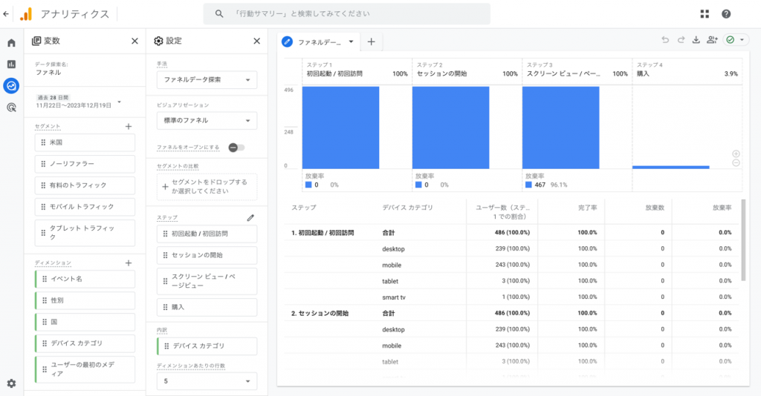Screen dimensions: 761x396
Task: Open the Home icon in left sidebar
Action: pyautogui.click(x=11, y=43)
